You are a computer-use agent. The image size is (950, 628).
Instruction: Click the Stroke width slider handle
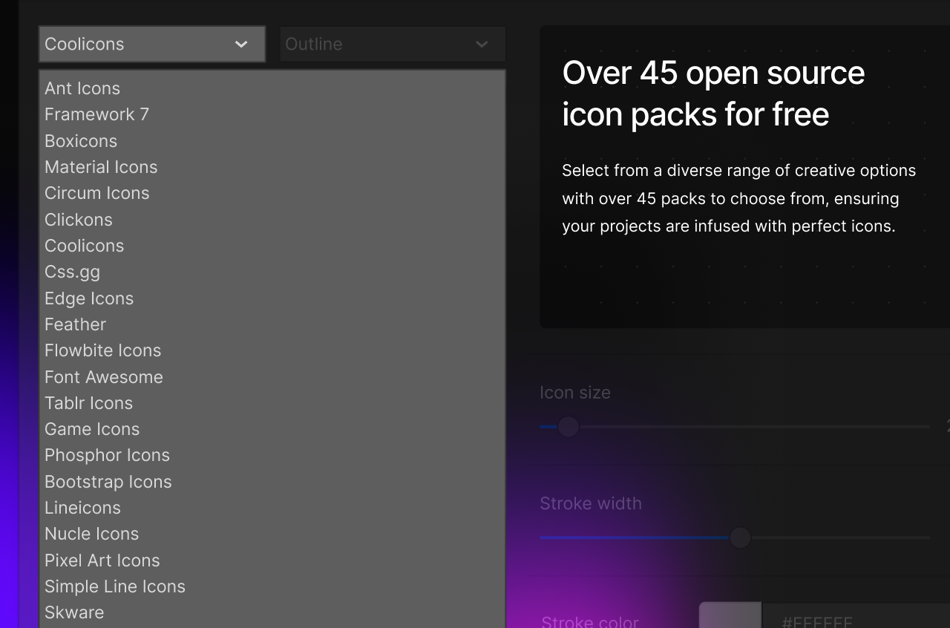pyautogui.click(x=740, y=537)
